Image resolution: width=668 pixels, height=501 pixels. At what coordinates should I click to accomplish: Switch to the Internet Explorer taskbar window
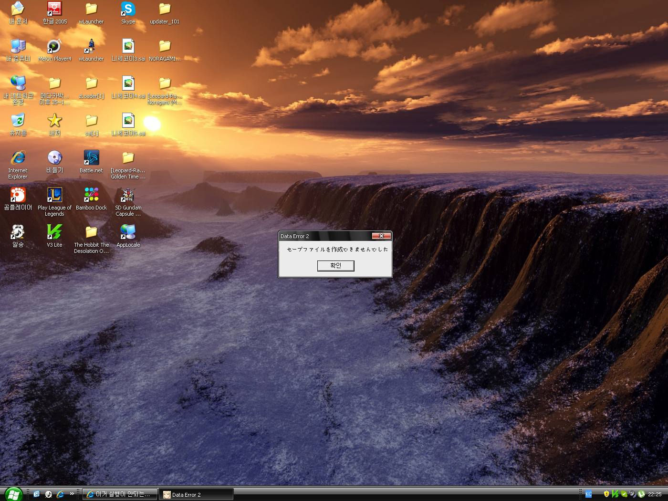120,494
